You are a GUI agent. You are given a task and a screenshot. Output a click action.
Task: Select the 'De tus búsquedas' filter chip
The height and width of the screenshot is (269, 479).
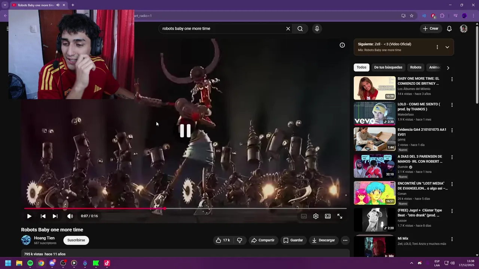click(x=388, y=68)
